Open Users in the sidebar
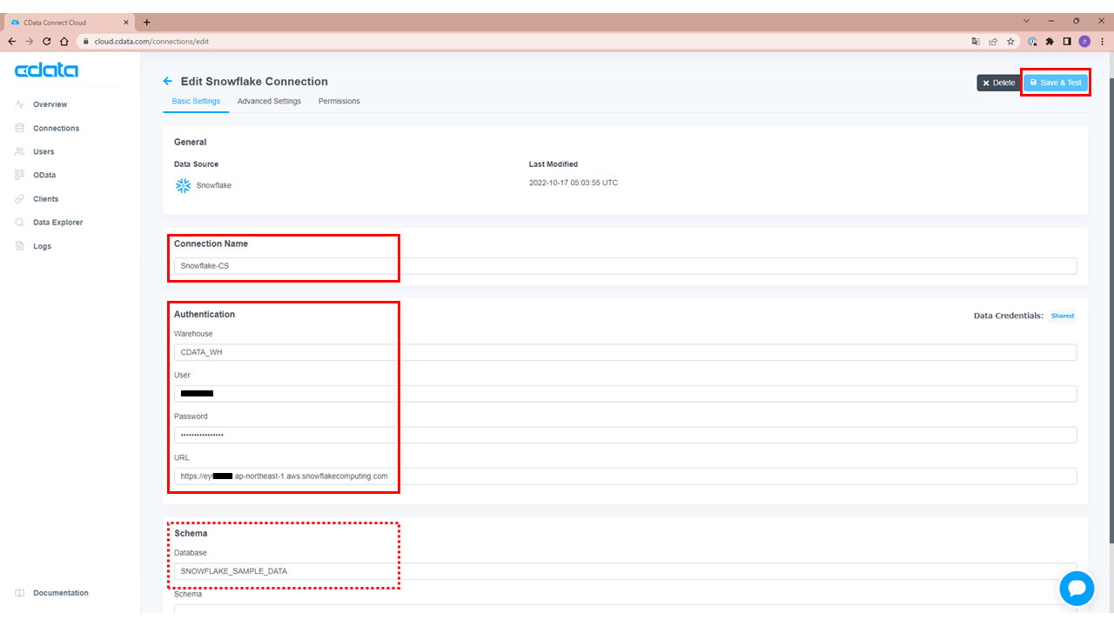The width and height of the screenshot is (1114, 626). point(44,151)
